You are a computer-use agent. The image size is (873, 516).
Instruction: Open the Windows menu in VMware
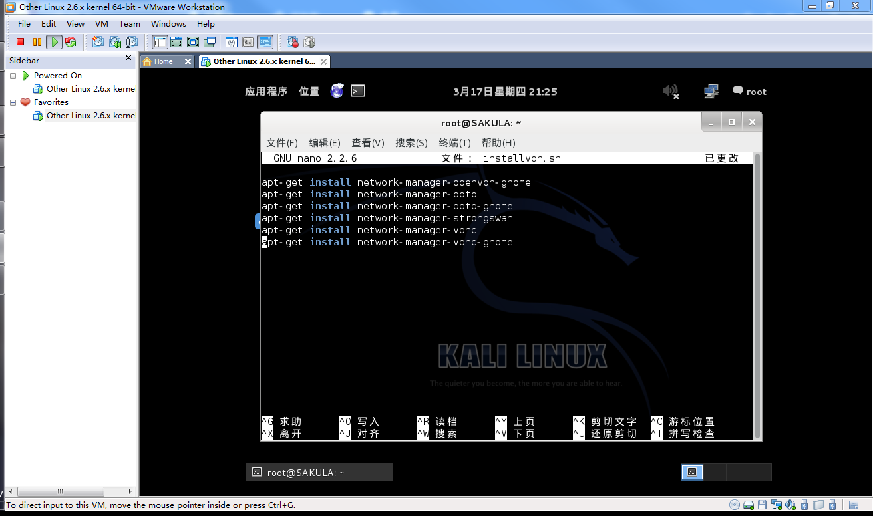168,23
